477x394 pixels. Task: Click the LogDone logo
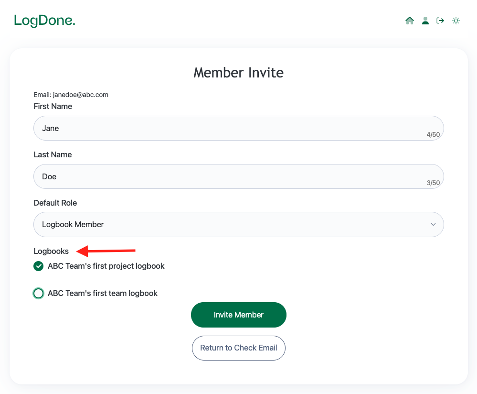click(44, 21)
